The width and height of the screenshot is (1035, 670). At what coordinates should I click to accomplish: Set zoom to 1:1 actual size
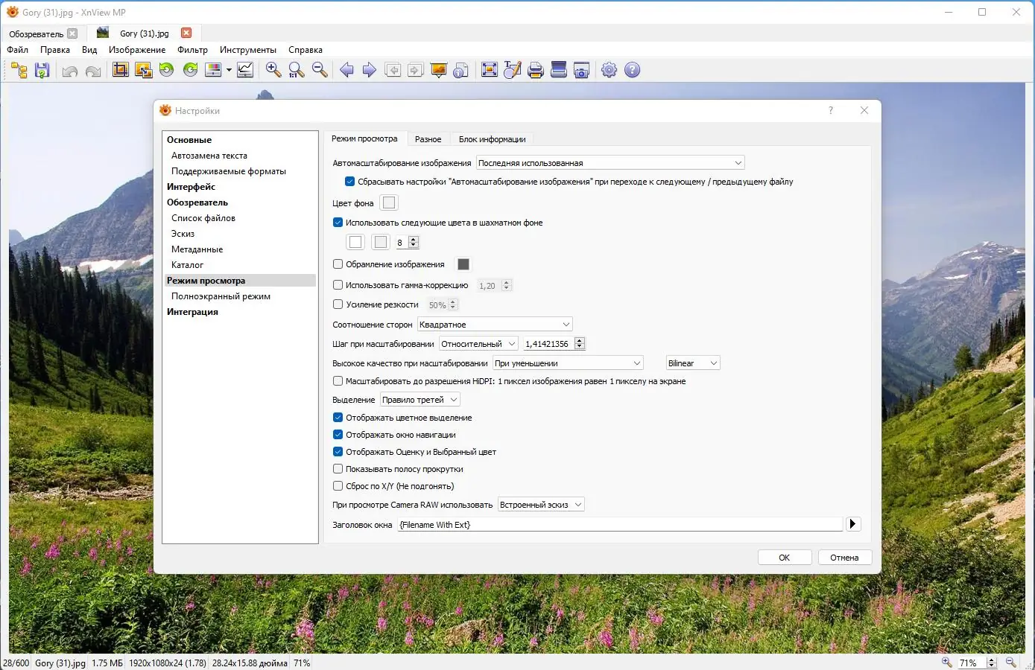(297, 71)
